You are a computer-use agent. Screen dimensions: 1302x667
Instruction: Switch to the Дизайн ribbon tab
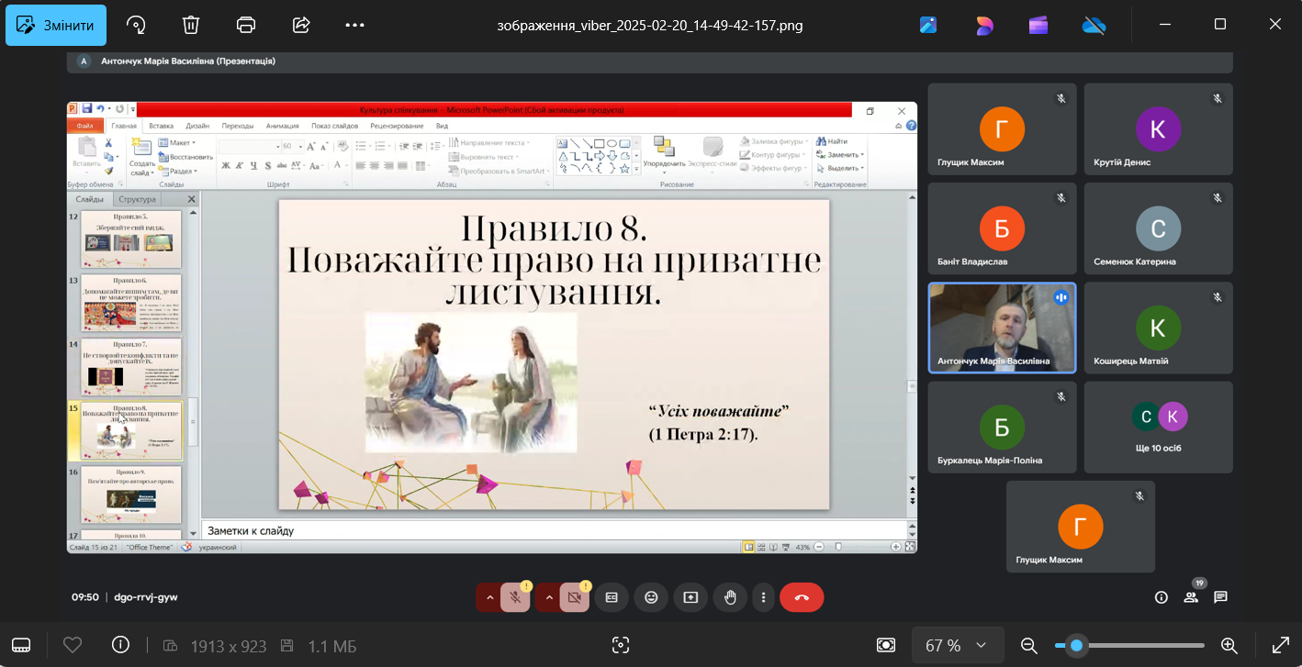coord(197,126)
